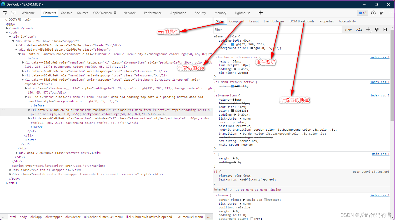Switch to the Console tab
The width and height of the screenshot is (395, 220).
tap(67, 13)
